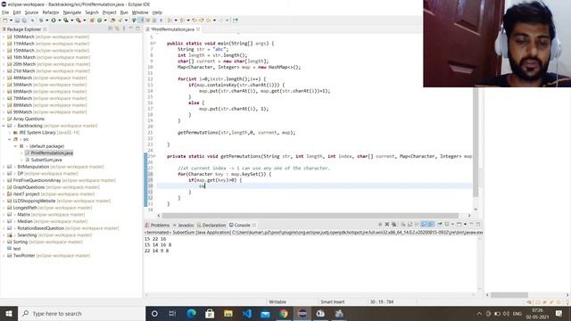
Task: Click the Open Perspective icon at toolbar end
Action: coord(236,21)
